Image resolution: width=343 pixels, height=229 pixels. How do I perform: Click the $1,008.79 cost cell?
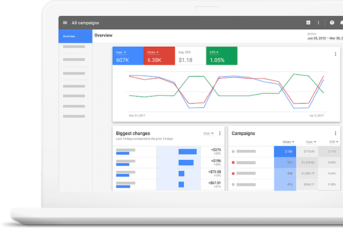point(307,173)
